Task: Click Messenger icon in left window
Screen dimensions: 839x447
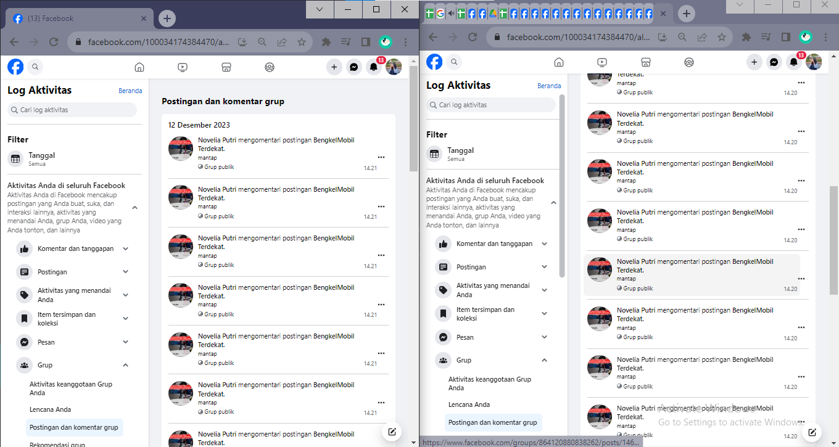Action: (353, 67)
